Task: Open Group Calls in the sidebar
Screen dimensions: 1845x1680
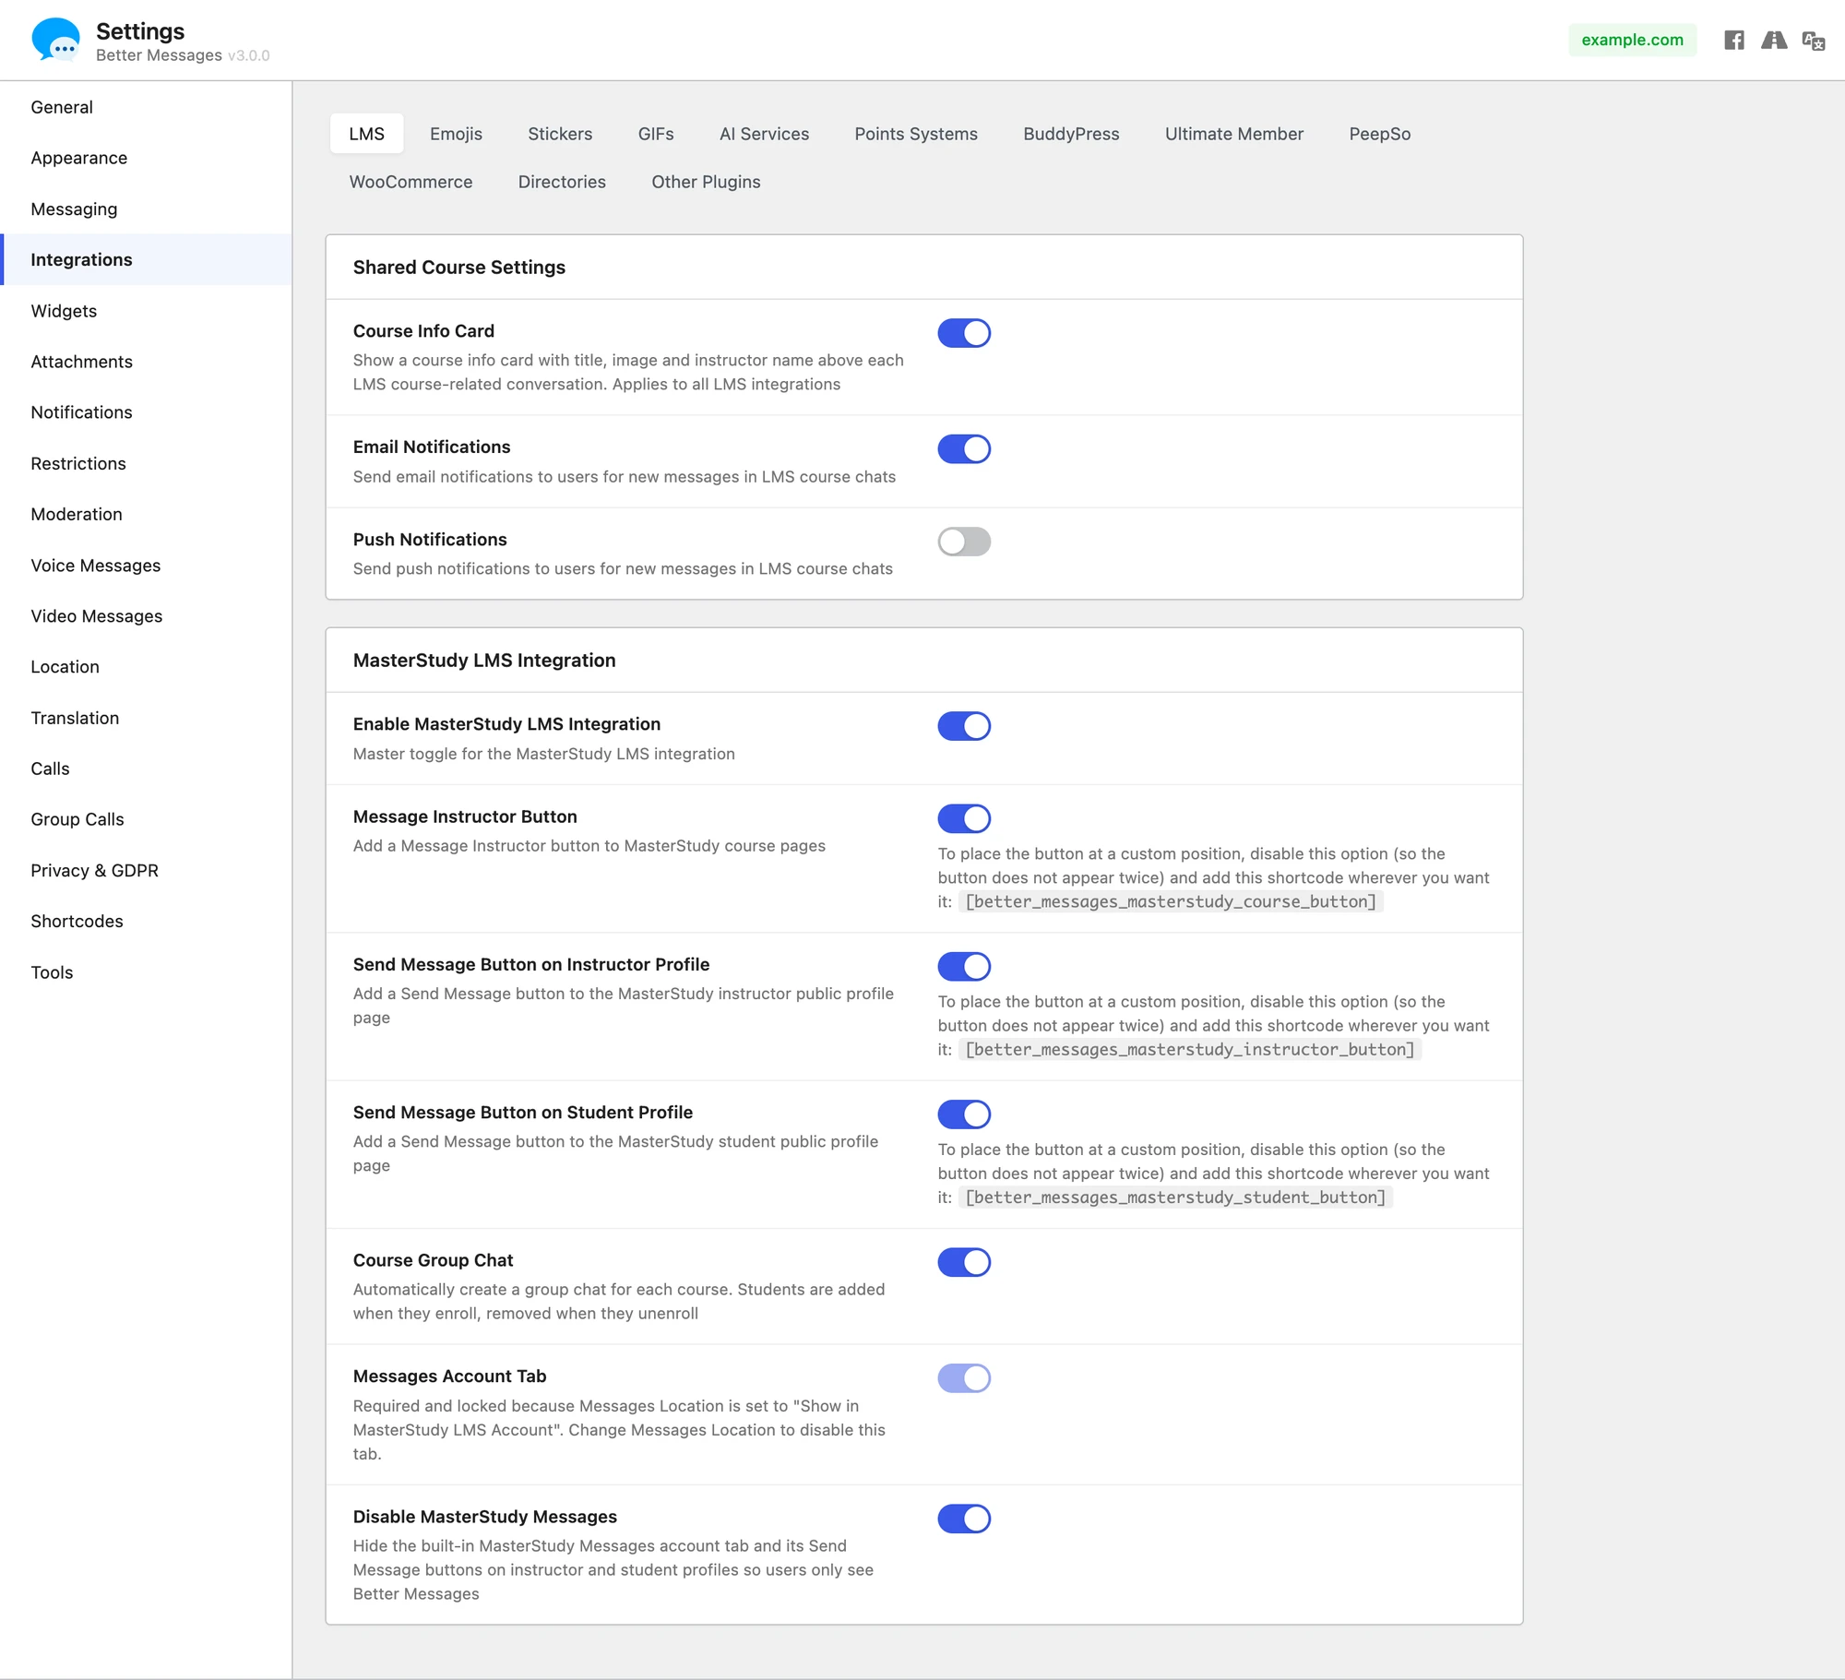Action: [x=146, y=819]
